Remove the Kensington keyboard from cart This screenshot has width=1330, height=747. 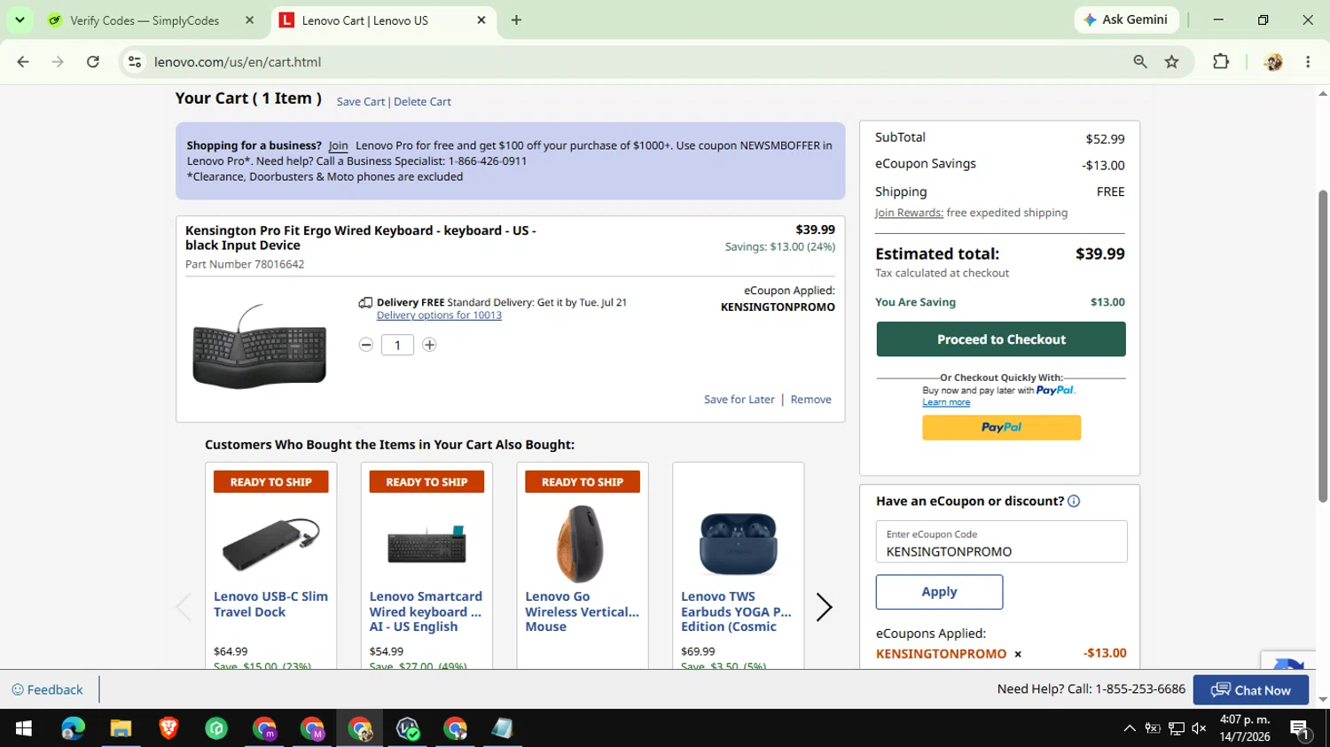[x=810, y=400]
